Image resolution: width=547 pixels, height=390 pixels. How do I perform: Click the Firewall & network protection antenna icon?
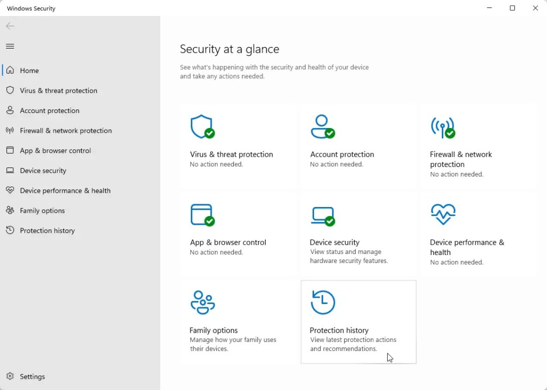coord(442,127)
